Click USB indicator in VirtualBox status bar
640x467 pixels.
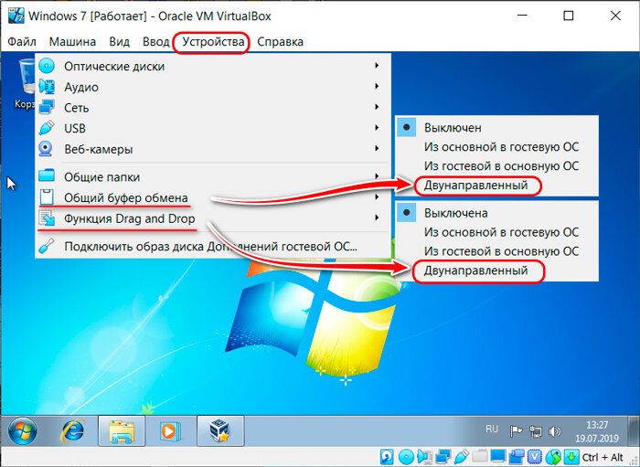(x=461, y=456)
